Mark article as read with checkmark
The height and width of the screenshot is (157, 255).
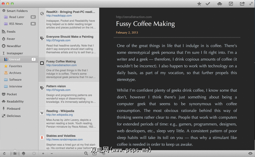(x=208, y=4)
